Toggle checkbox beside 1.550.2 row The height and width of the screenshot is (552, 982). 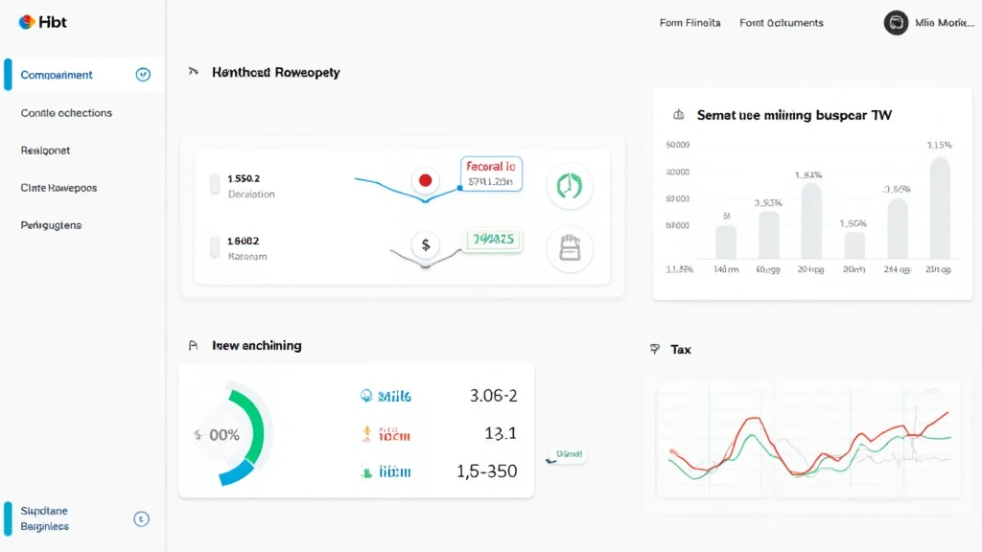pos(215,185)
